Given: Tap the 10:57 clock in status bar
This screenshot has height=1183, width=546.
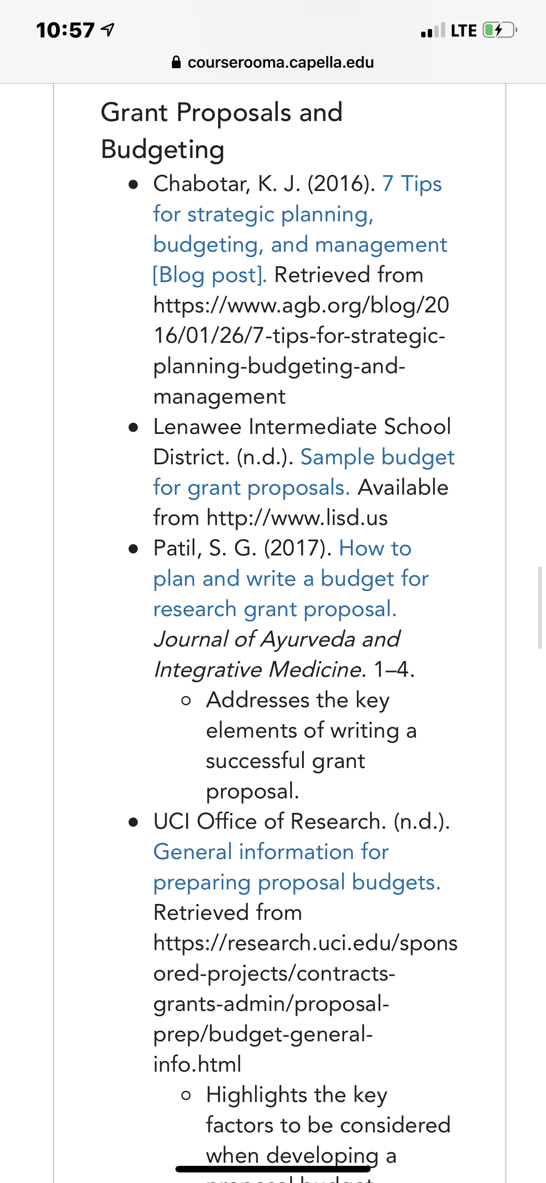Looking at the screenshot, I should tap(65, 30).
